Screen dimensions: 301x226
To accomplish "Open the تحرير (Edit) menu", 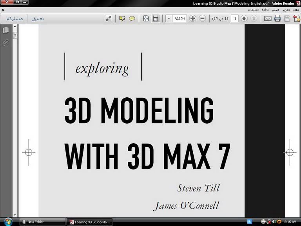I will [286, 10].
